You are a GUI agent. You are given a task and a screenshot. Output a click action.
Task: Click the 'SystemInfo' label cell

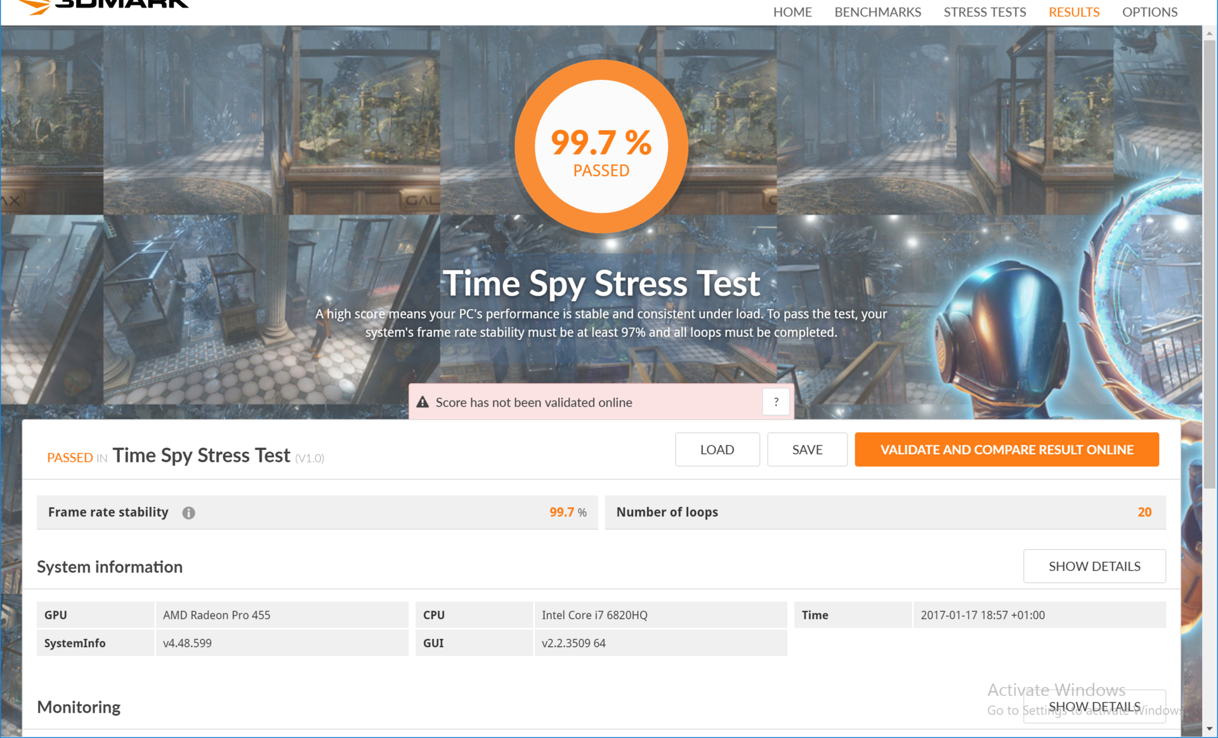pos(95,643)
